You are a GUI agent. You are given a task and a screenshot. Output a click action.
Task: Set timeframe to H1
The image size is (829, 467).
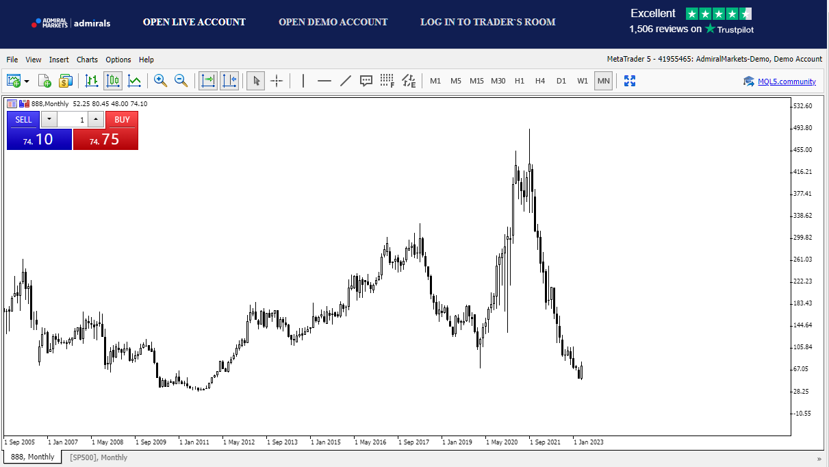click(x=520, y=81)
